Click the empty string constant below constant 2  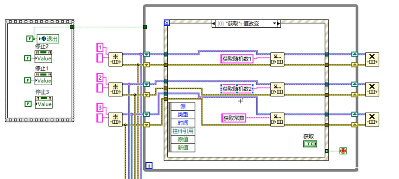[99, 88]
